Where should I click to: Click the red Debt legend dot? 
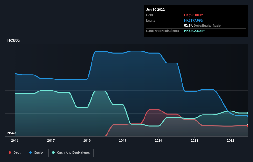(x=10, y=152)
